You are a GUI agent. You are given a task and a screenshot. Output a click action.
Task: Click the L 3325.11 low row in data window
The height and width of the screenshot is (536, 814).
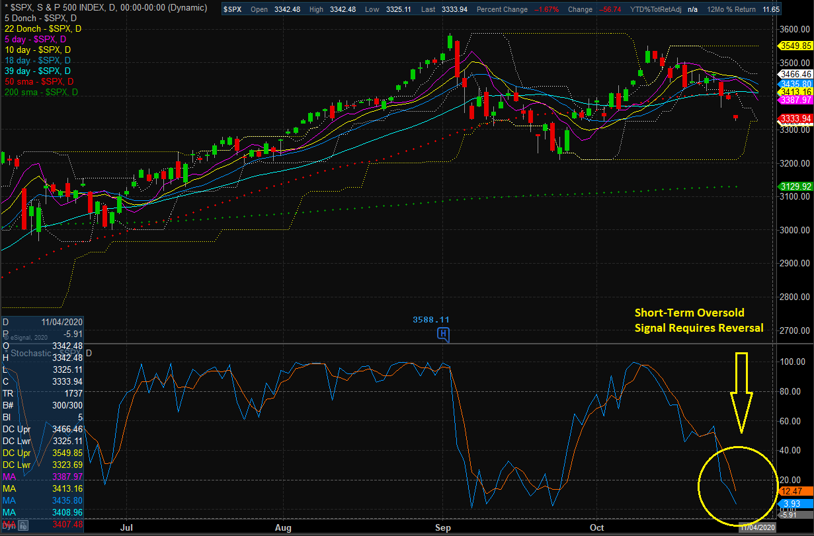[42, 369]
